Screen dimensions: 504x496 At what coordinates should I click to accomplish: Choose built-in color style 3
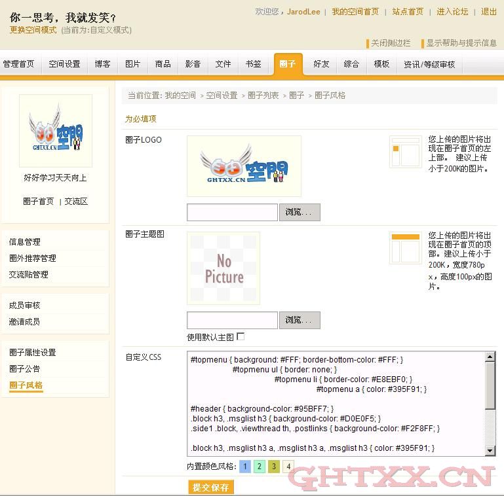(273, 467)
